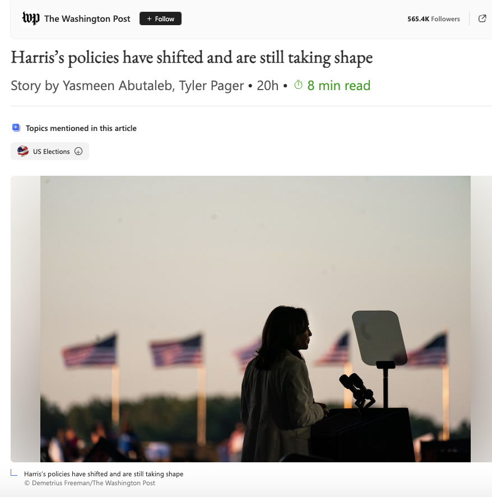Click the 8 min read label
Screen dimensions: 492x497
click(338, 86)
